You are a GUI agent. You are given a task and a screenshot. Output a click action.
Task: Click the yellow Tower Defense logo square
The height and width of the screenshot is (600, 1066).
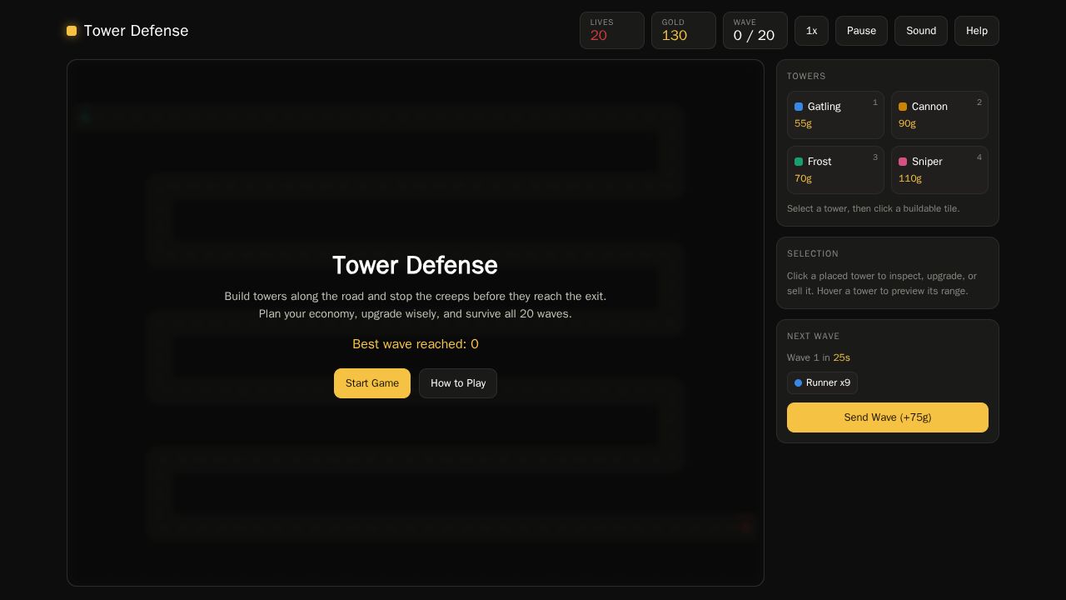(x=72, y=31)
